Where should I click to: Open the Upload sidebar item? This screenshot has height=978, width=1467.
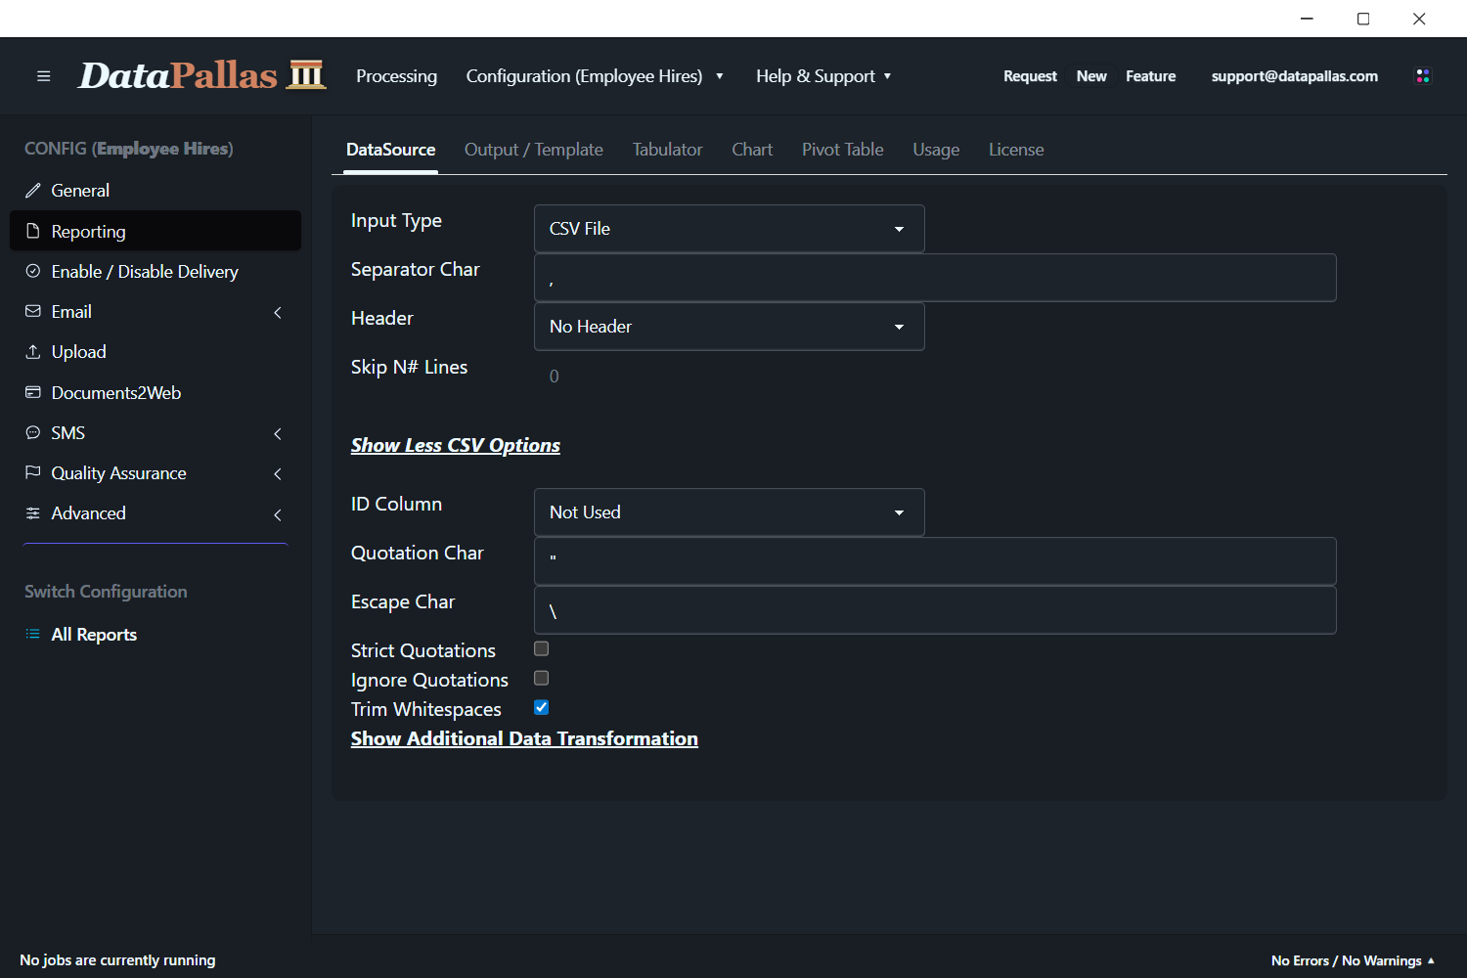156,351
